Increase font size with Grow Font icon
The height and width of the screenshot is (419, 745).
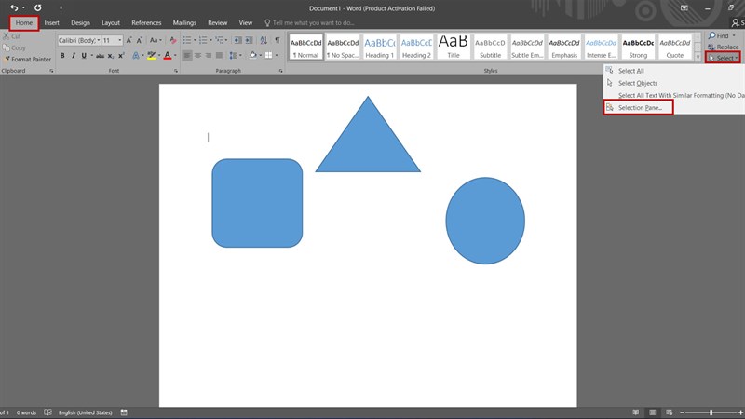(129, 40)
